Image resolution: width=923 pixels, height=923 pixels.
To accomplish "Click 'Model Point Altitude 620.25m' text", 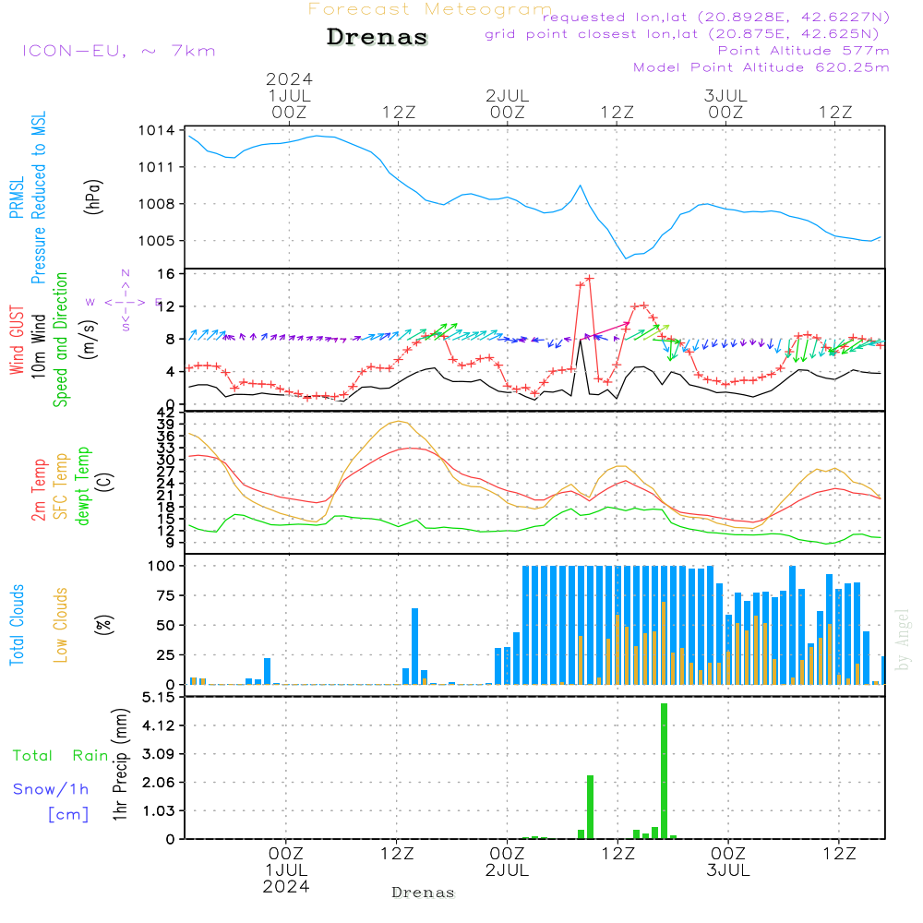I will pos(761,67).
